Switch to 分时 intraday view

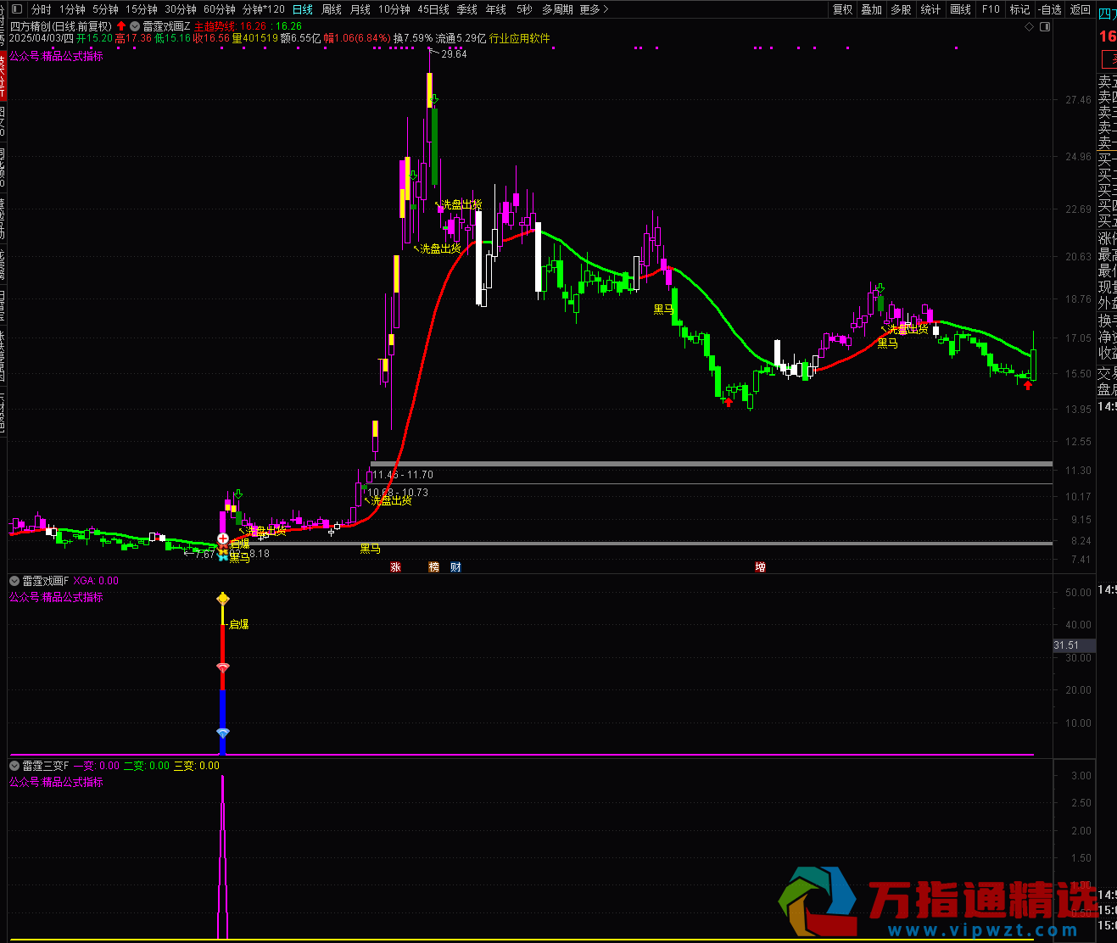pyautogui.click(x=41, y=9)
